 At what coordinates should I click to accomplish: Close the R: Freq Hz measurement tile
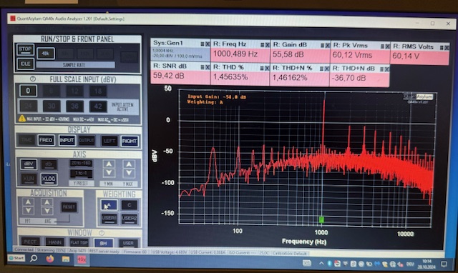267,44
